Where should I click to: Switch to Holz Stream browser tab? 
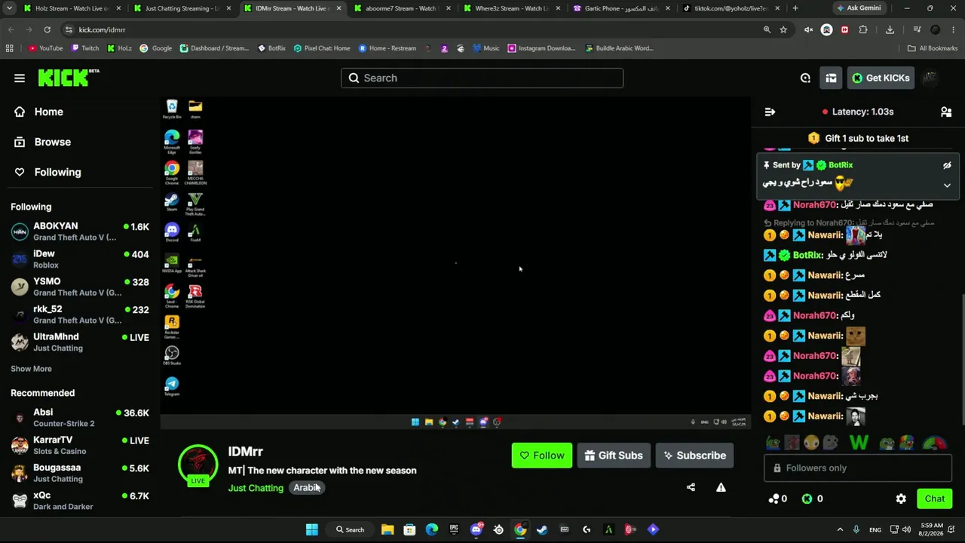[x=72, y=8]
